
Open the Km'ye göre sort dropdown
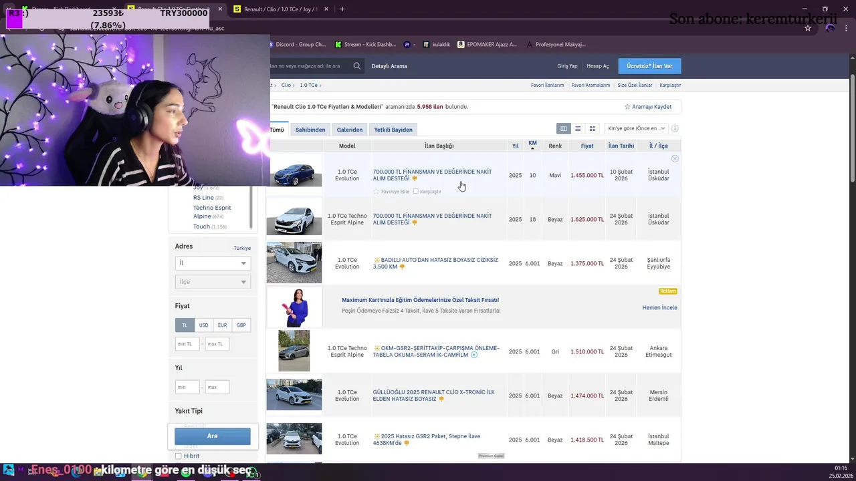click(x=636, y=128)
